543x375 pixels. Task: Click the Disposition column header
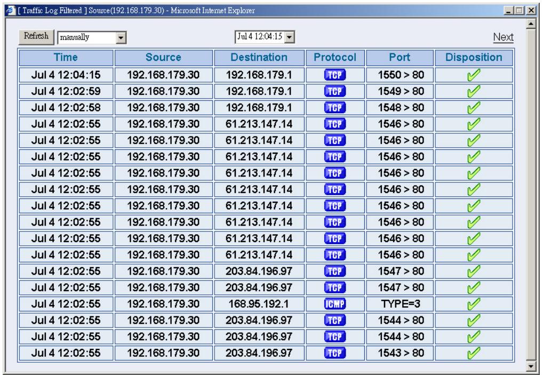[x=474, y=58]
